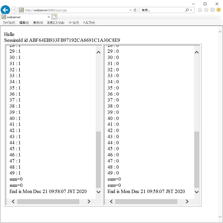Click the 検索... search input box
This screenshot has height=223, width=223.
pos(162,10)
